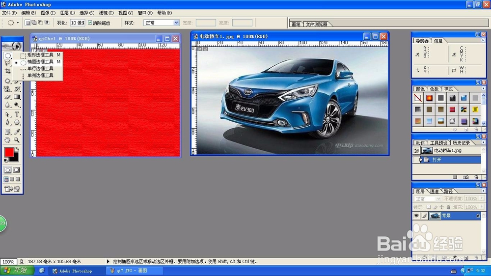Open layer opacity slider arrow

(x=482, y=198)
